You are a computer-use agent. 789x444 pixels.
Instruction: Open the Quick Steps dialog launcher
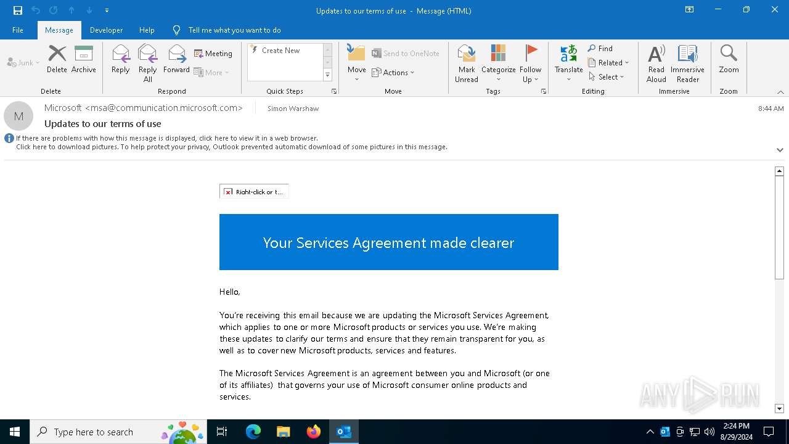pos(334,91)
